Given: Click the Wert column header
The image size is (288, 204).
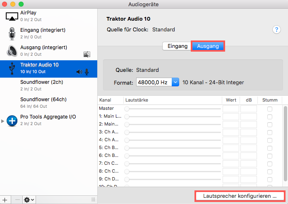Looking at the screenshot, I should click(231, 100).
